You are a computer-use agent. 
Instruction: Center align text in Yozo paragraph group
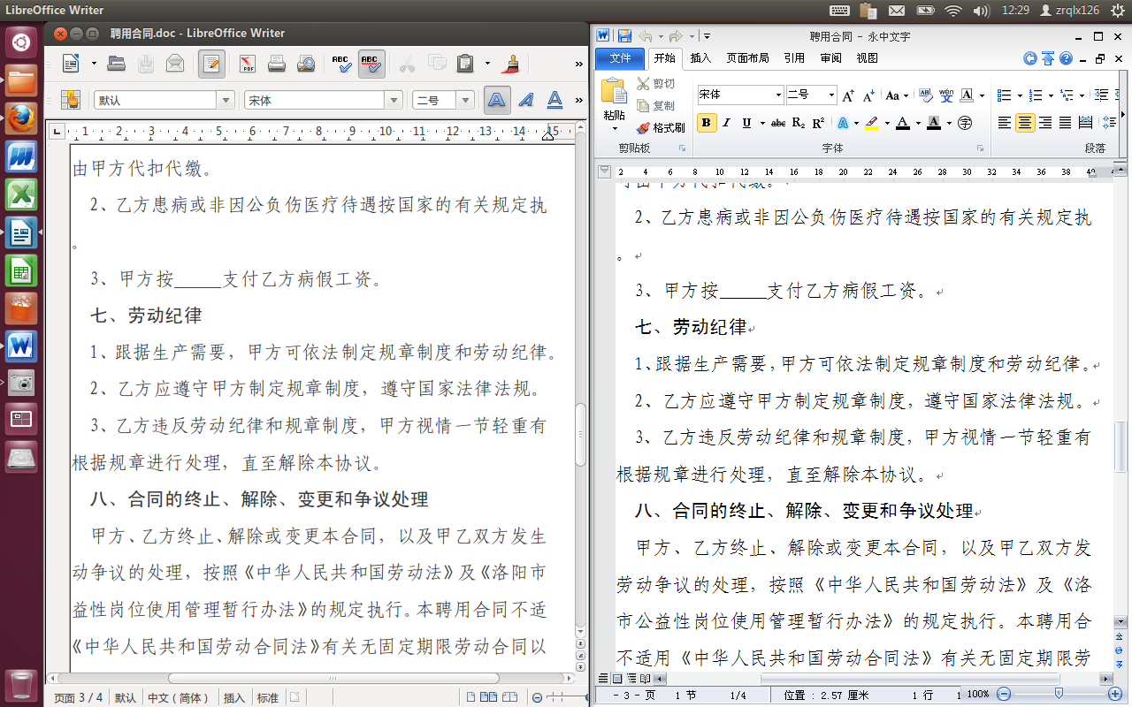(1025, 123)
